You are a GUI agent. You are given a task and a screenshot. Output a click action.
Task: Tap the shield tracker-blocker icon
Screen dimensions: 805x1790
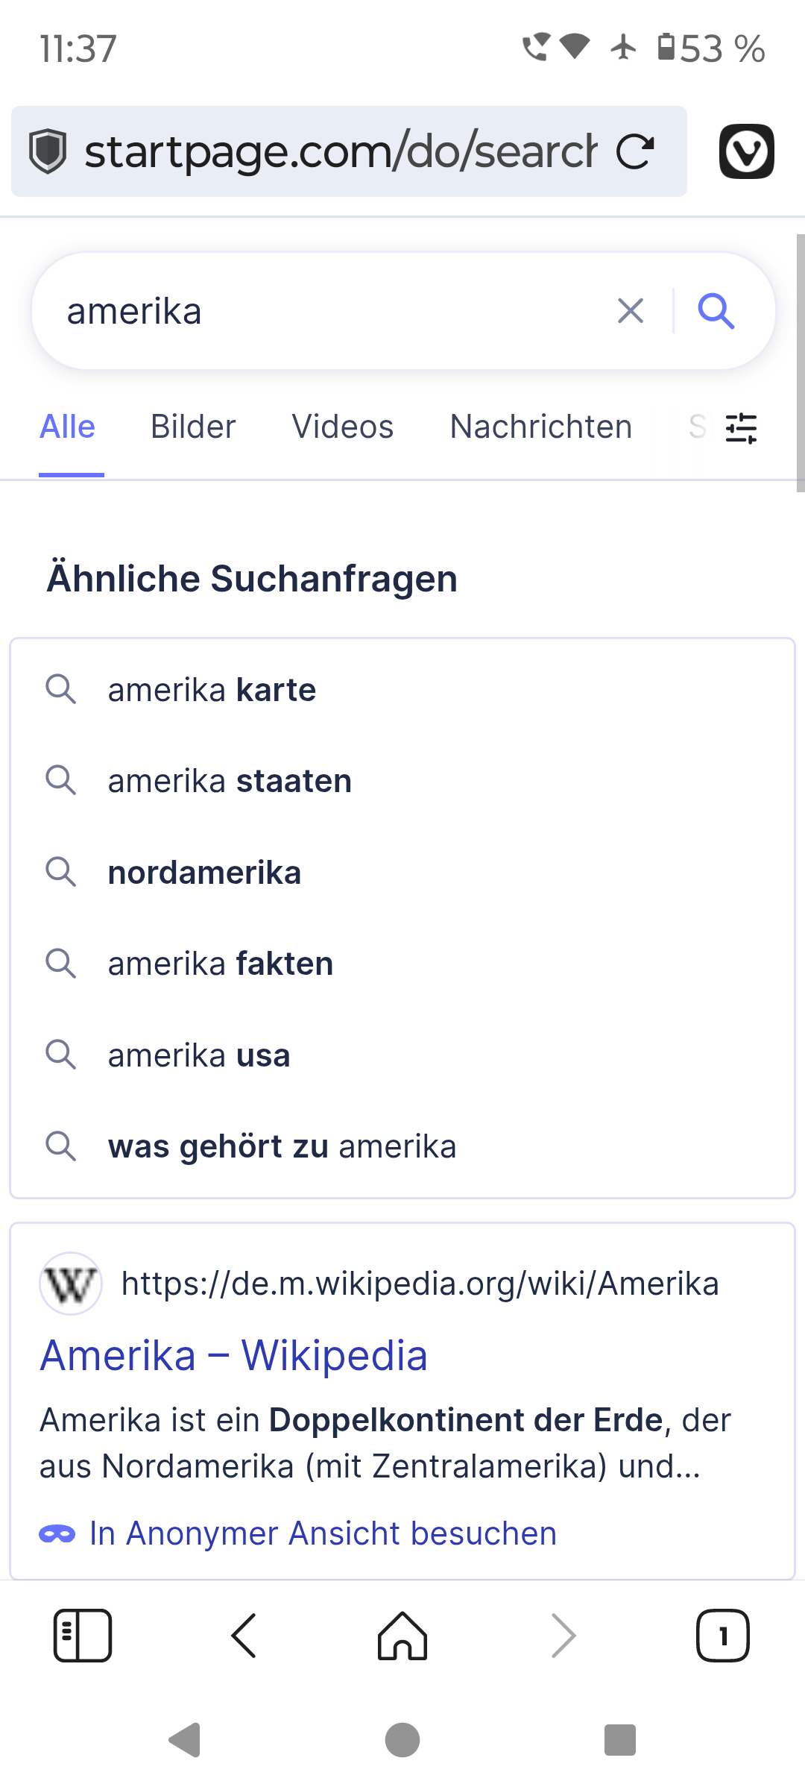pos(48,151)
